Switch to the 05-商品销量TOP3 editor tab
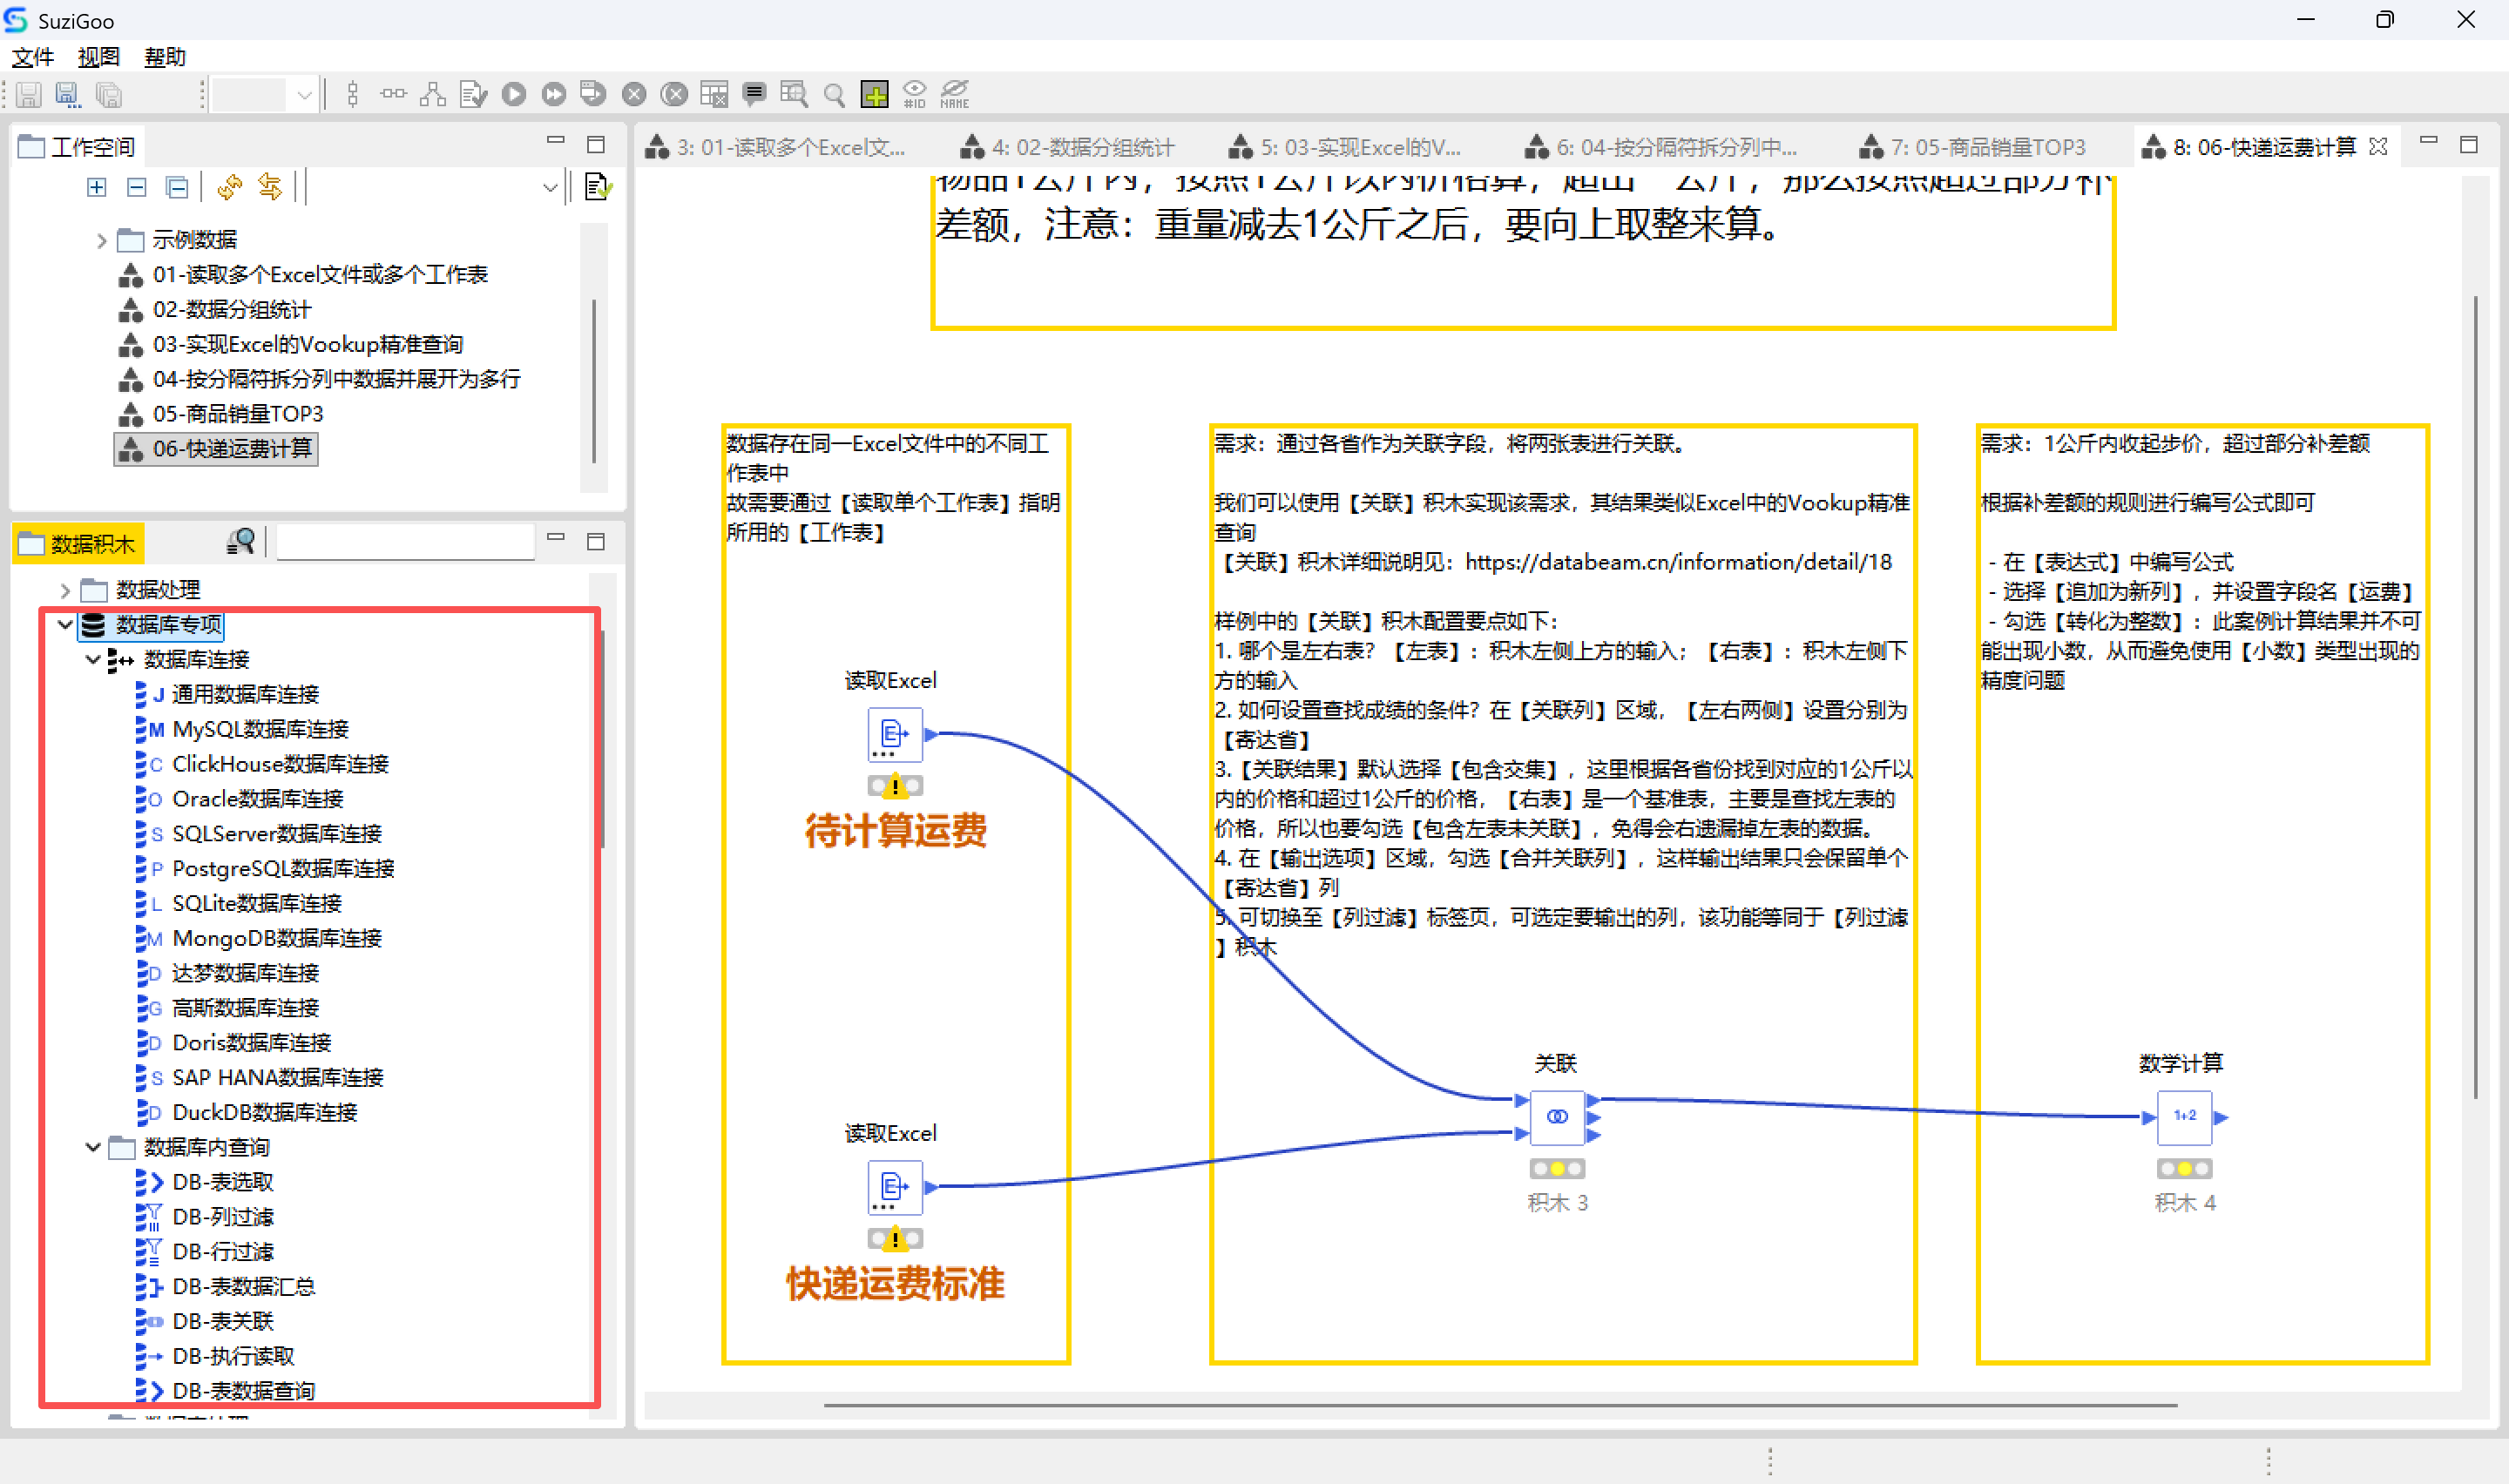The width and height of the screenshot is (2509, 1484). tap(1972, 148)
